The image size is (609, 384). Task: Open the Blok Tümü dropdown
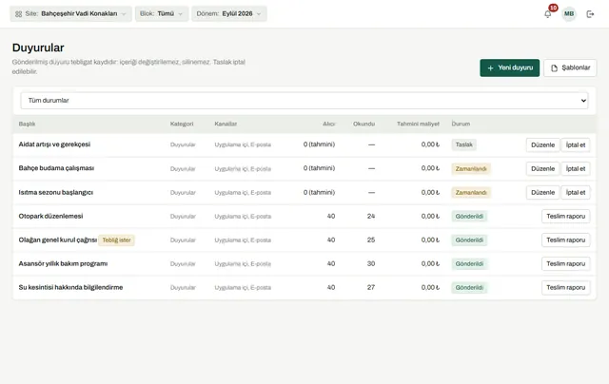(x=162, y=14)
